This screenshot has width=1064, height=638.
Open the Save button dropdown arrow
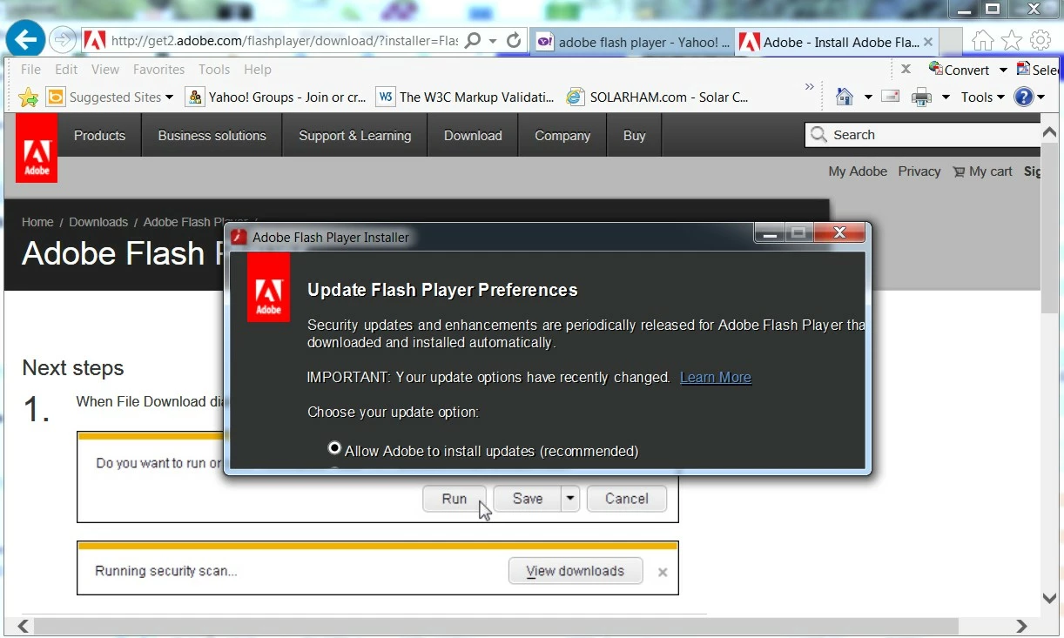(x=569, y=499)
